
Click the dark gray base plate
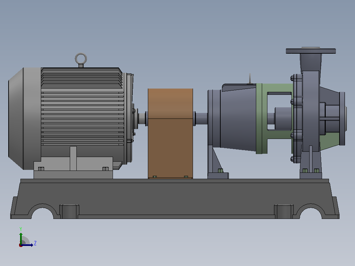click(x=175, y=199)
